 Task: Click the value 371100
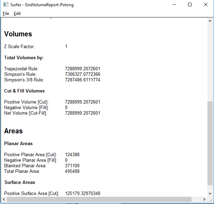click(72, 166)
